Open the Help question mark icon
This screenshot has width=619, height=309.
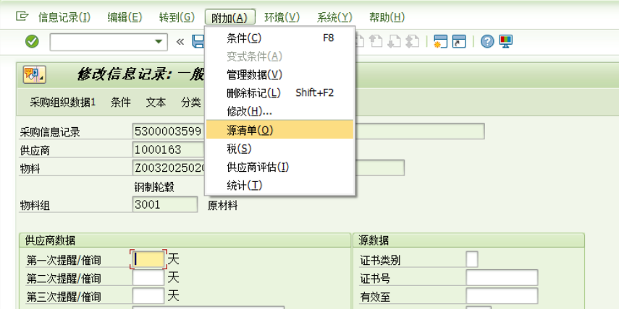(487, 41)
